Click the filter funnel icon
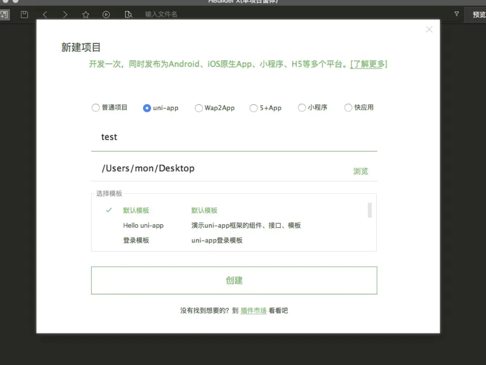The height and width of the screenshot is (365, 486). tap(457, 14)
